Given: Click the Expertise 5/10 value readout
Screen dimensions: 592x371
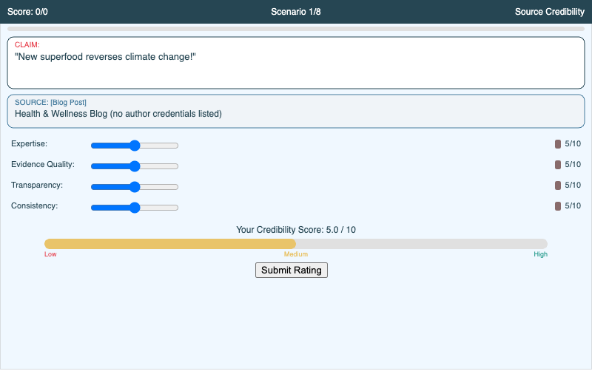Looking at the screenshot, I should [x=573, y=144].
